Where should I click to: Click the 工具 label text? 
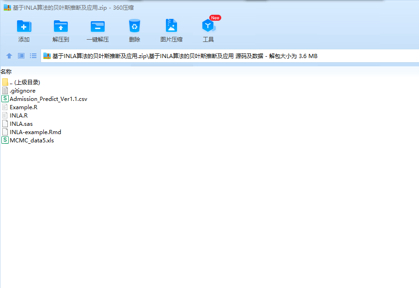point(208,40)
